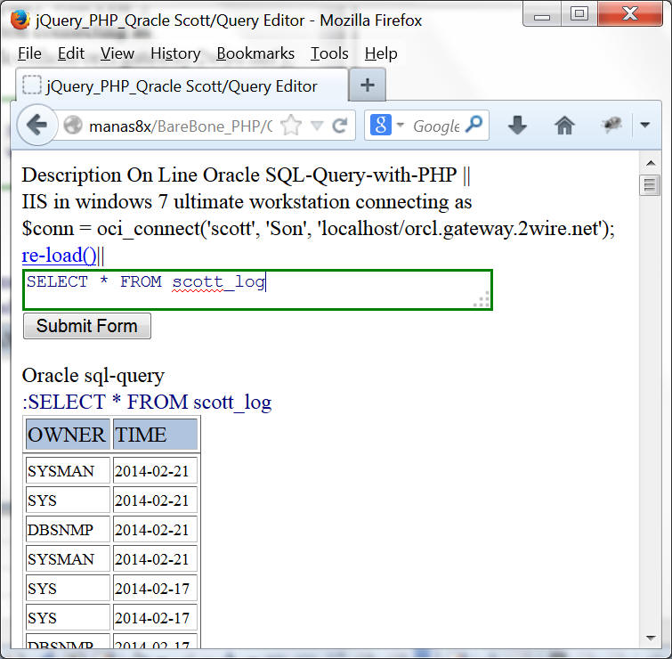Select the DBSNMP cell dated 2014-02-21
Screen dimensions: 672x659
click(x=68, y=530)
